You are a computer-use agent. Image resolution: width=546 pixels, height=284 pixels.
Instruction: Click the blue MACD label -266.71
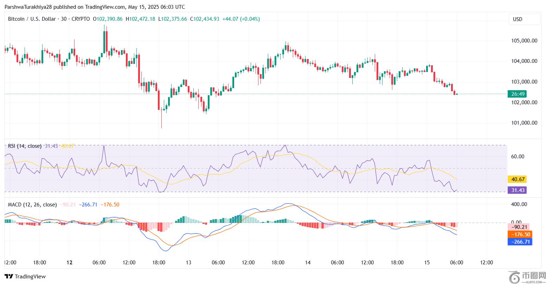click(520, 242)
